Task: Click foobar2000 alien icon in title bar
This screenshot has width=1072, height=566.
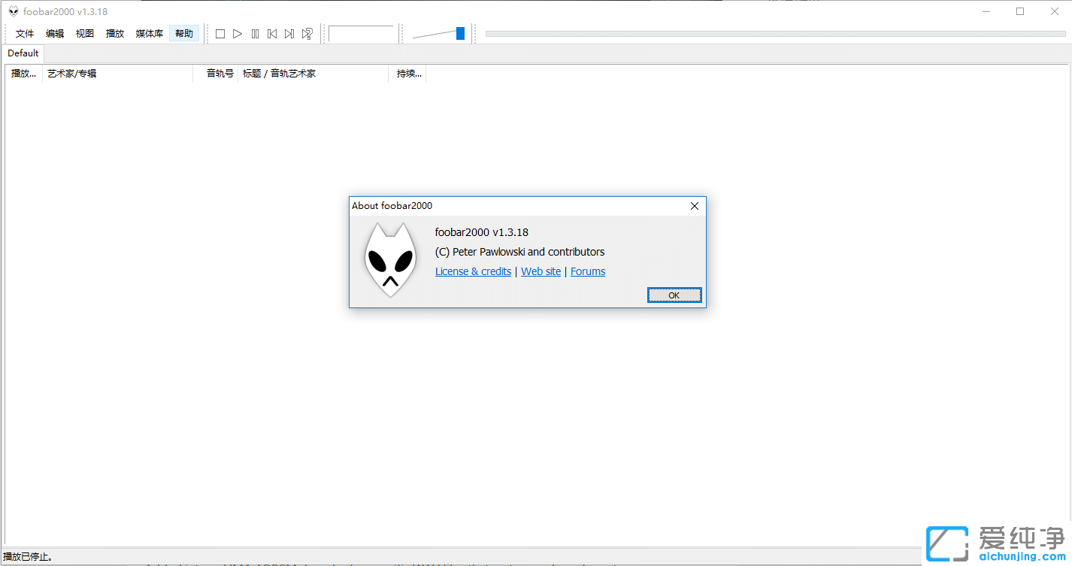Action: click(x=13, y=11)
